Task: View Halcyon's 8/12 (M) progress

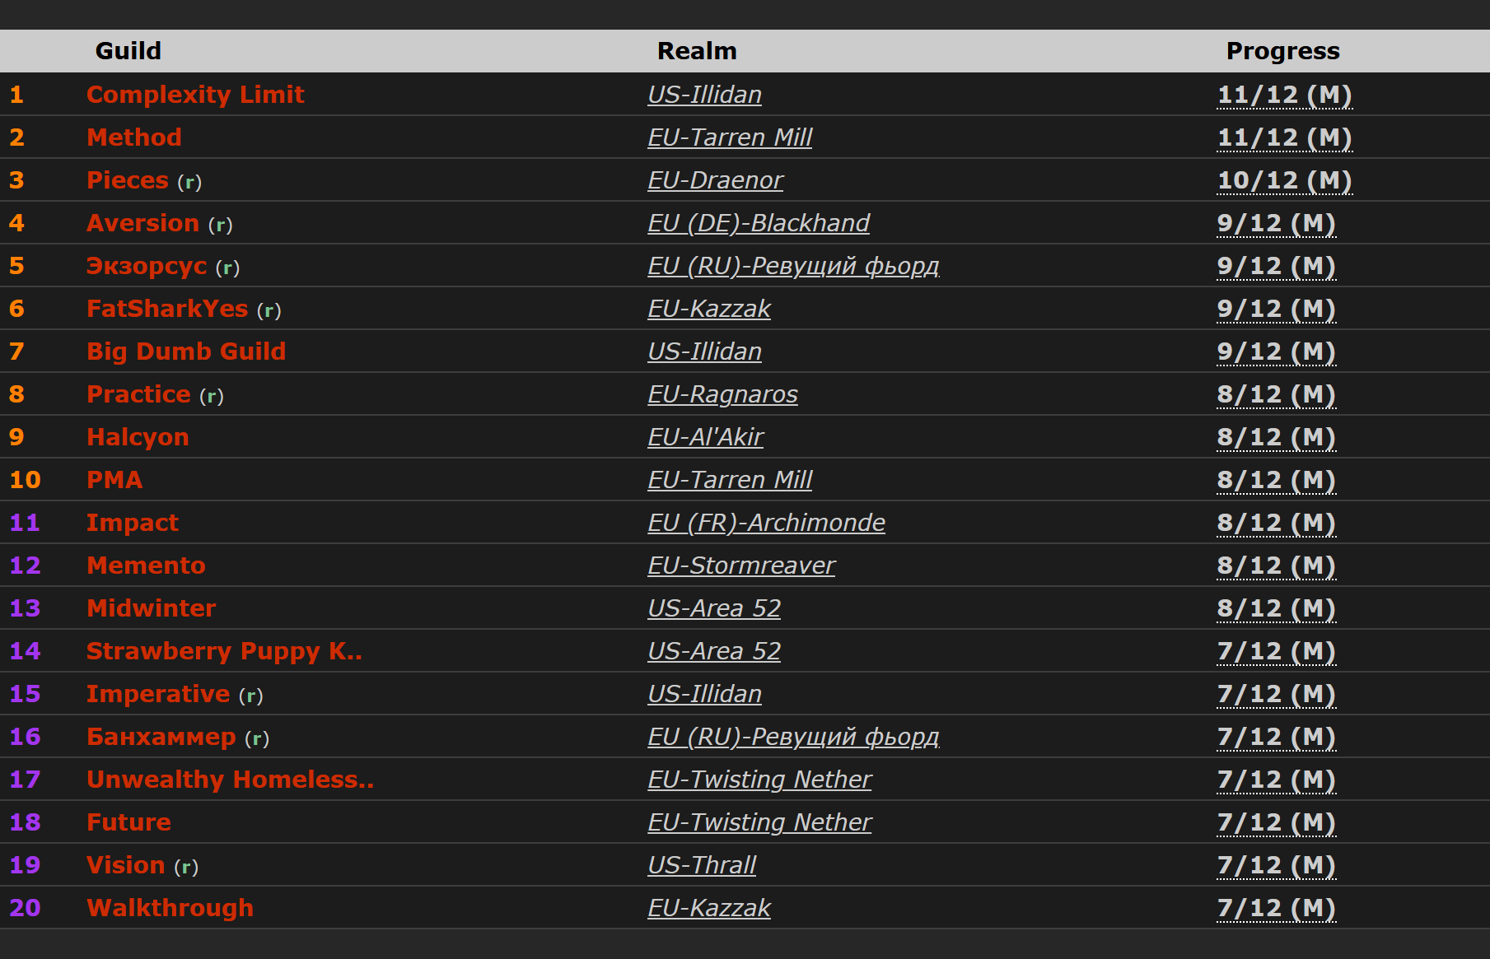Action: 1277,437
